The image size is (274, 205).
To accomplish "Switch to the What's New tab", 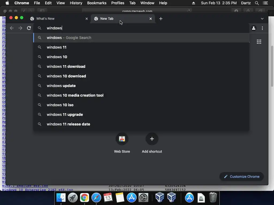I will coord(59,19).
